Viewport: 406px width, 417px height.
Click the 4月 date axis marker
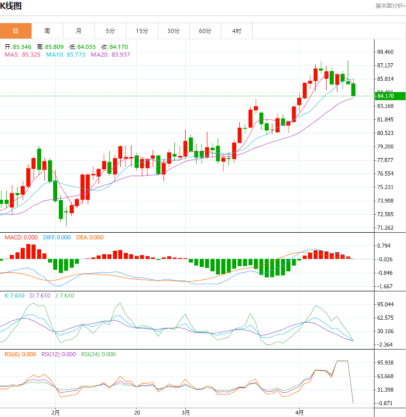tap(299, 412)
